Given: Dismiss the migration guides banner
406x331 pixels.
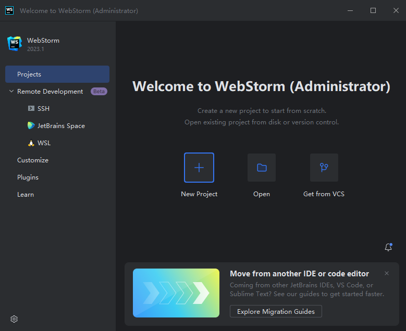Looking at the screenshot, I should 387,273.
